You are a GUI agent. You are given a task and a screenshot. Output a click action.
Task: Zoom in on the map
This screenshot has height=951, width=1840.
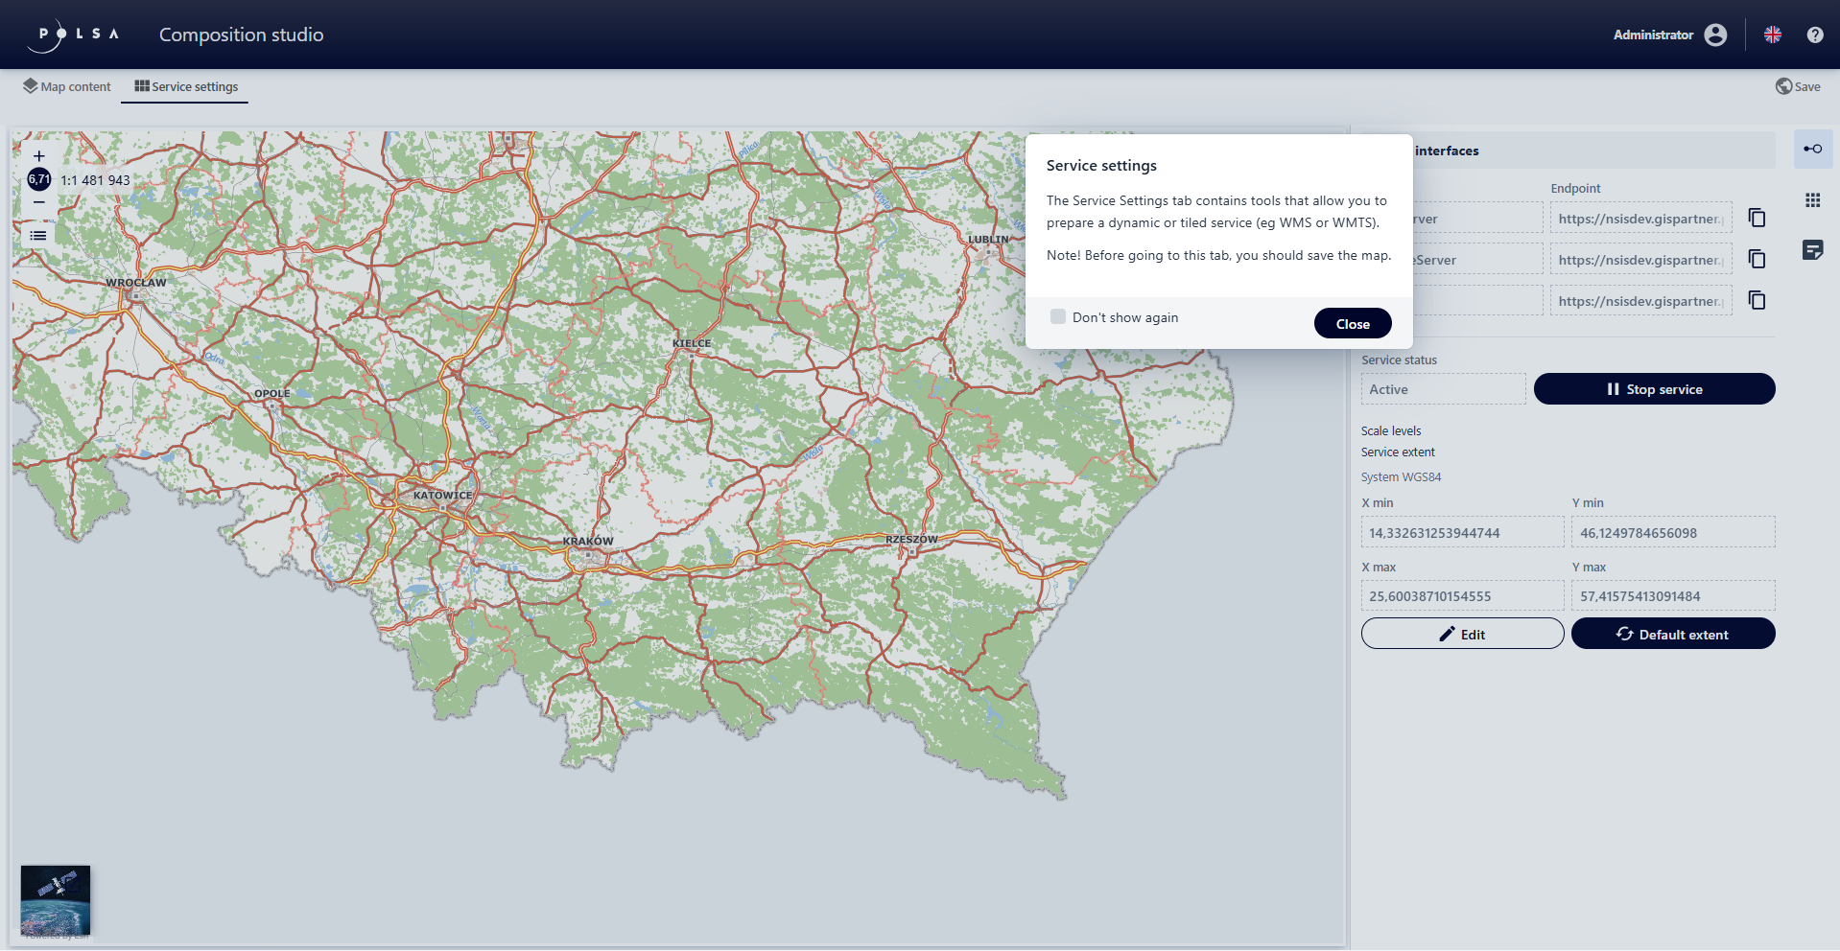click(x=38, y=156)
